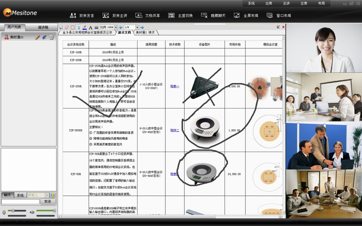Select the rectangle drawing tool

[x=73, y=27]
